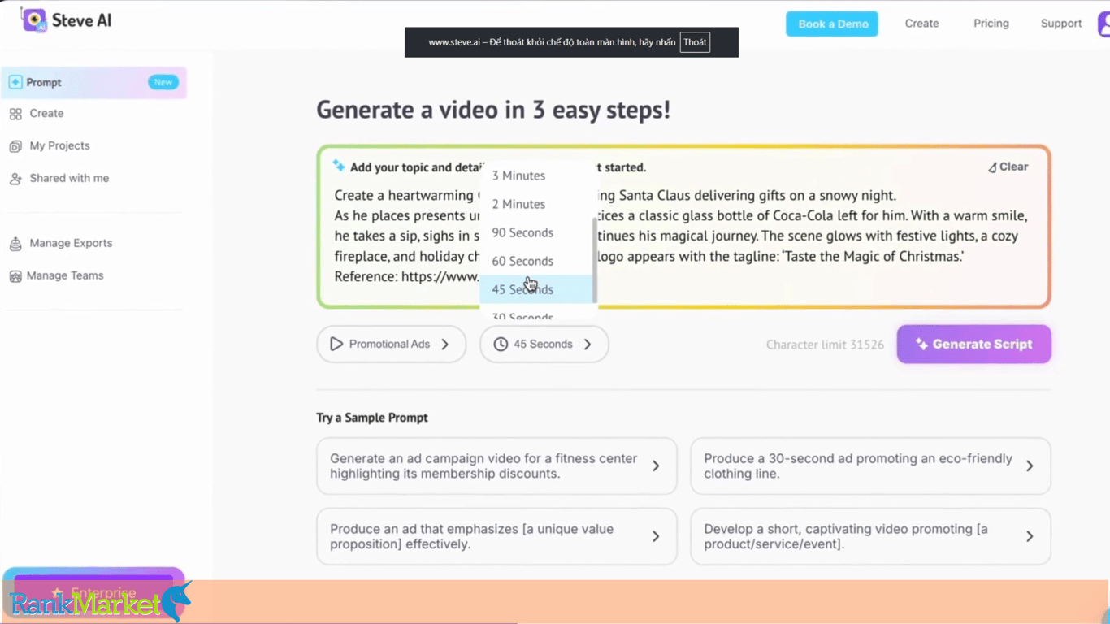Click the Manage Exports icon
This screenshot has width=1110, height=624.
tap(15, 244)
